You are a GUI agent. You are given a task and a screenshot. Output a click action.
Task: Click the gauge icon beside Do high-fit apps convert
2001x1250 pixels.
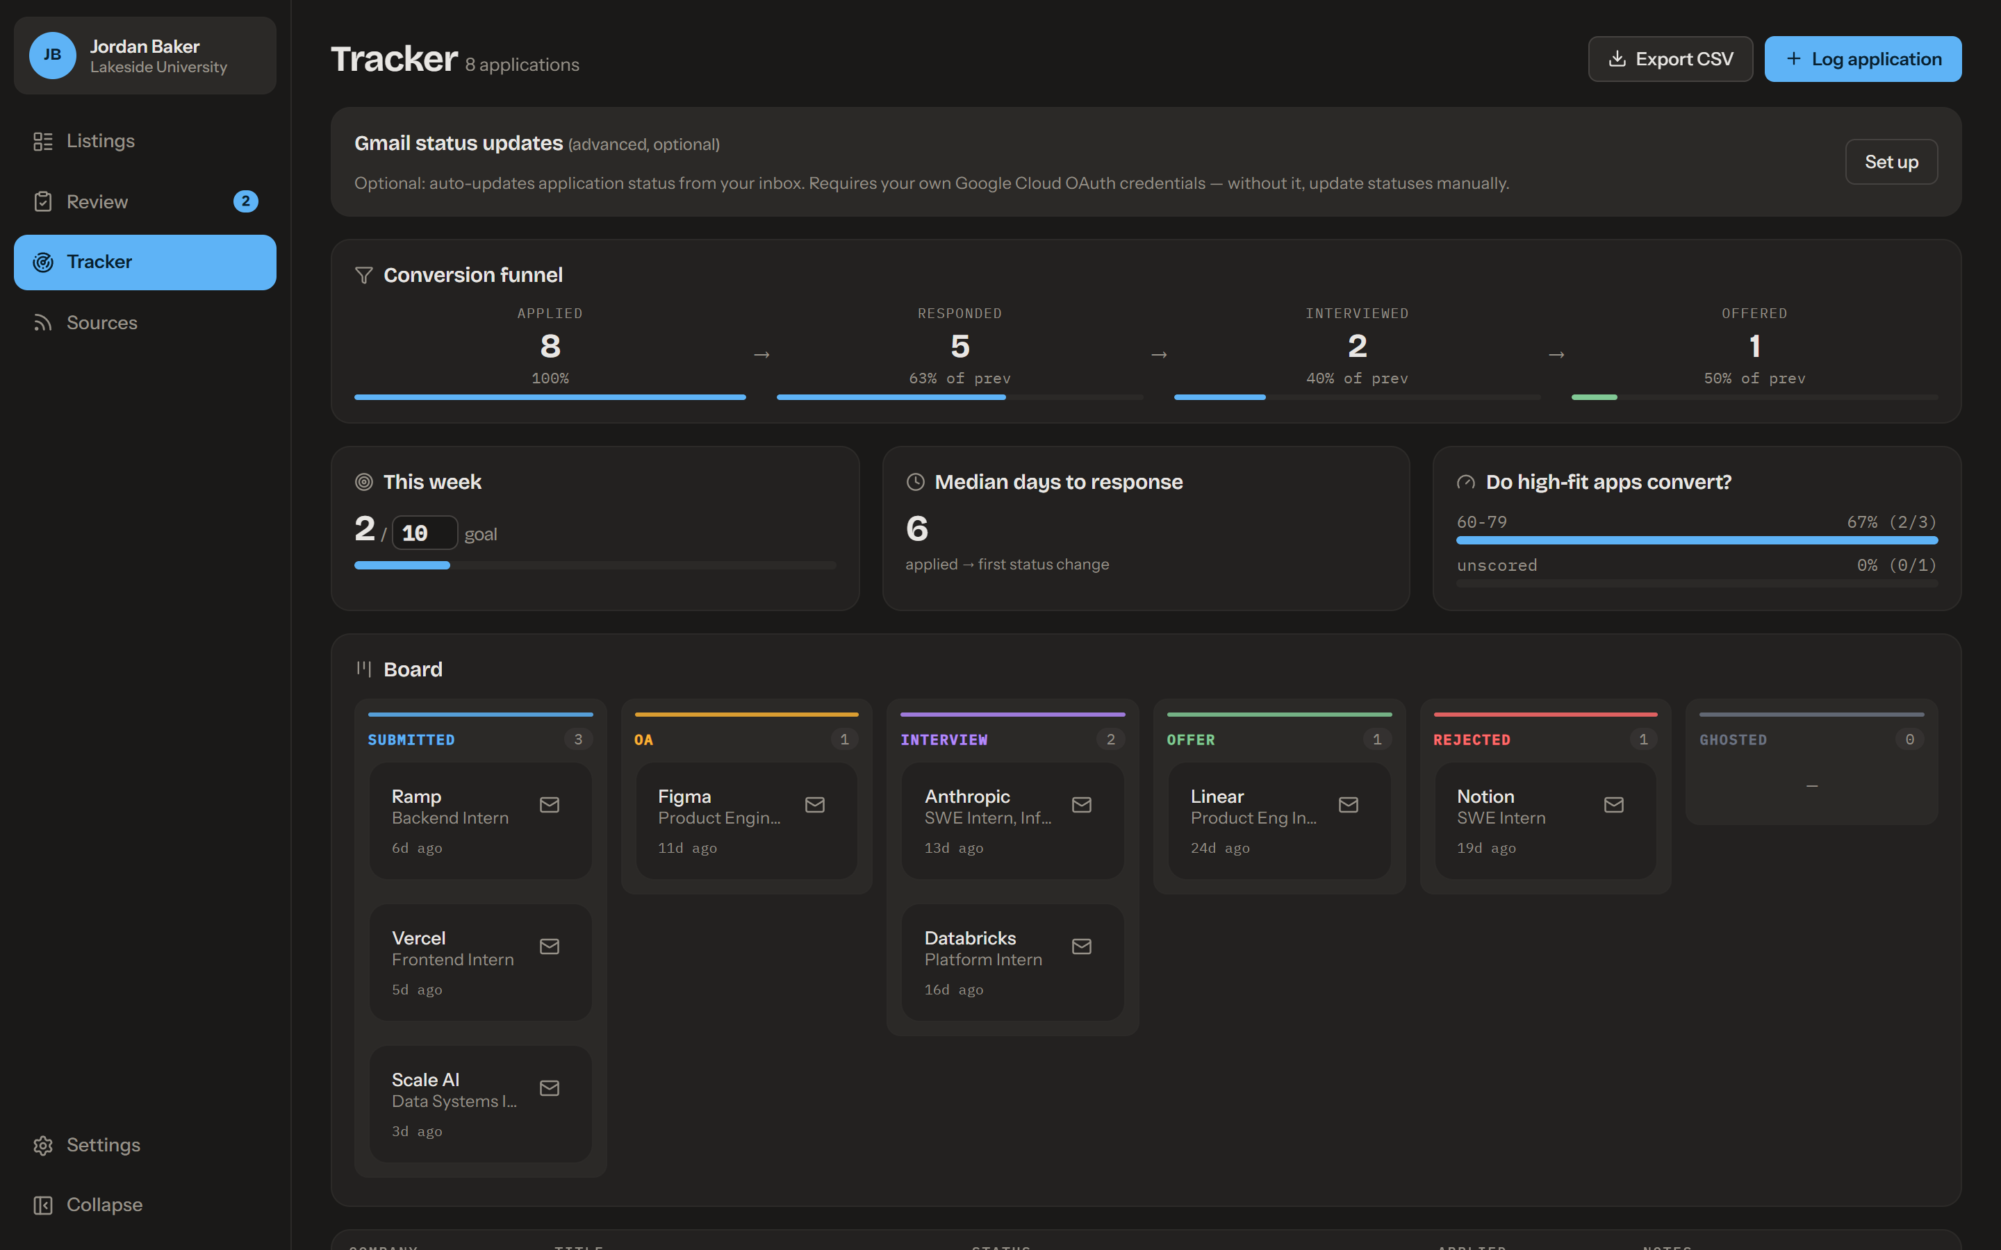tap(1466, 482)
